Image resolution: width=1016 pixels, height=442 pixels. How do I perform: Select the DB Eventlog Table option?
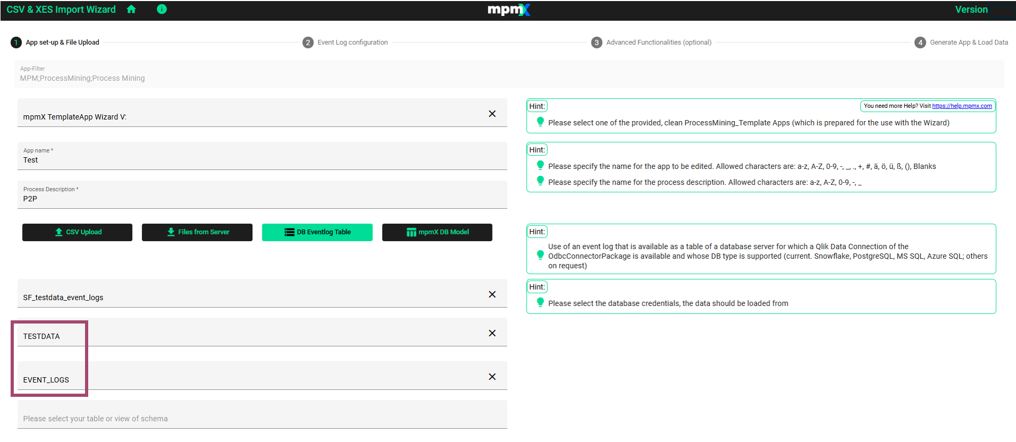tap(317, 232)
